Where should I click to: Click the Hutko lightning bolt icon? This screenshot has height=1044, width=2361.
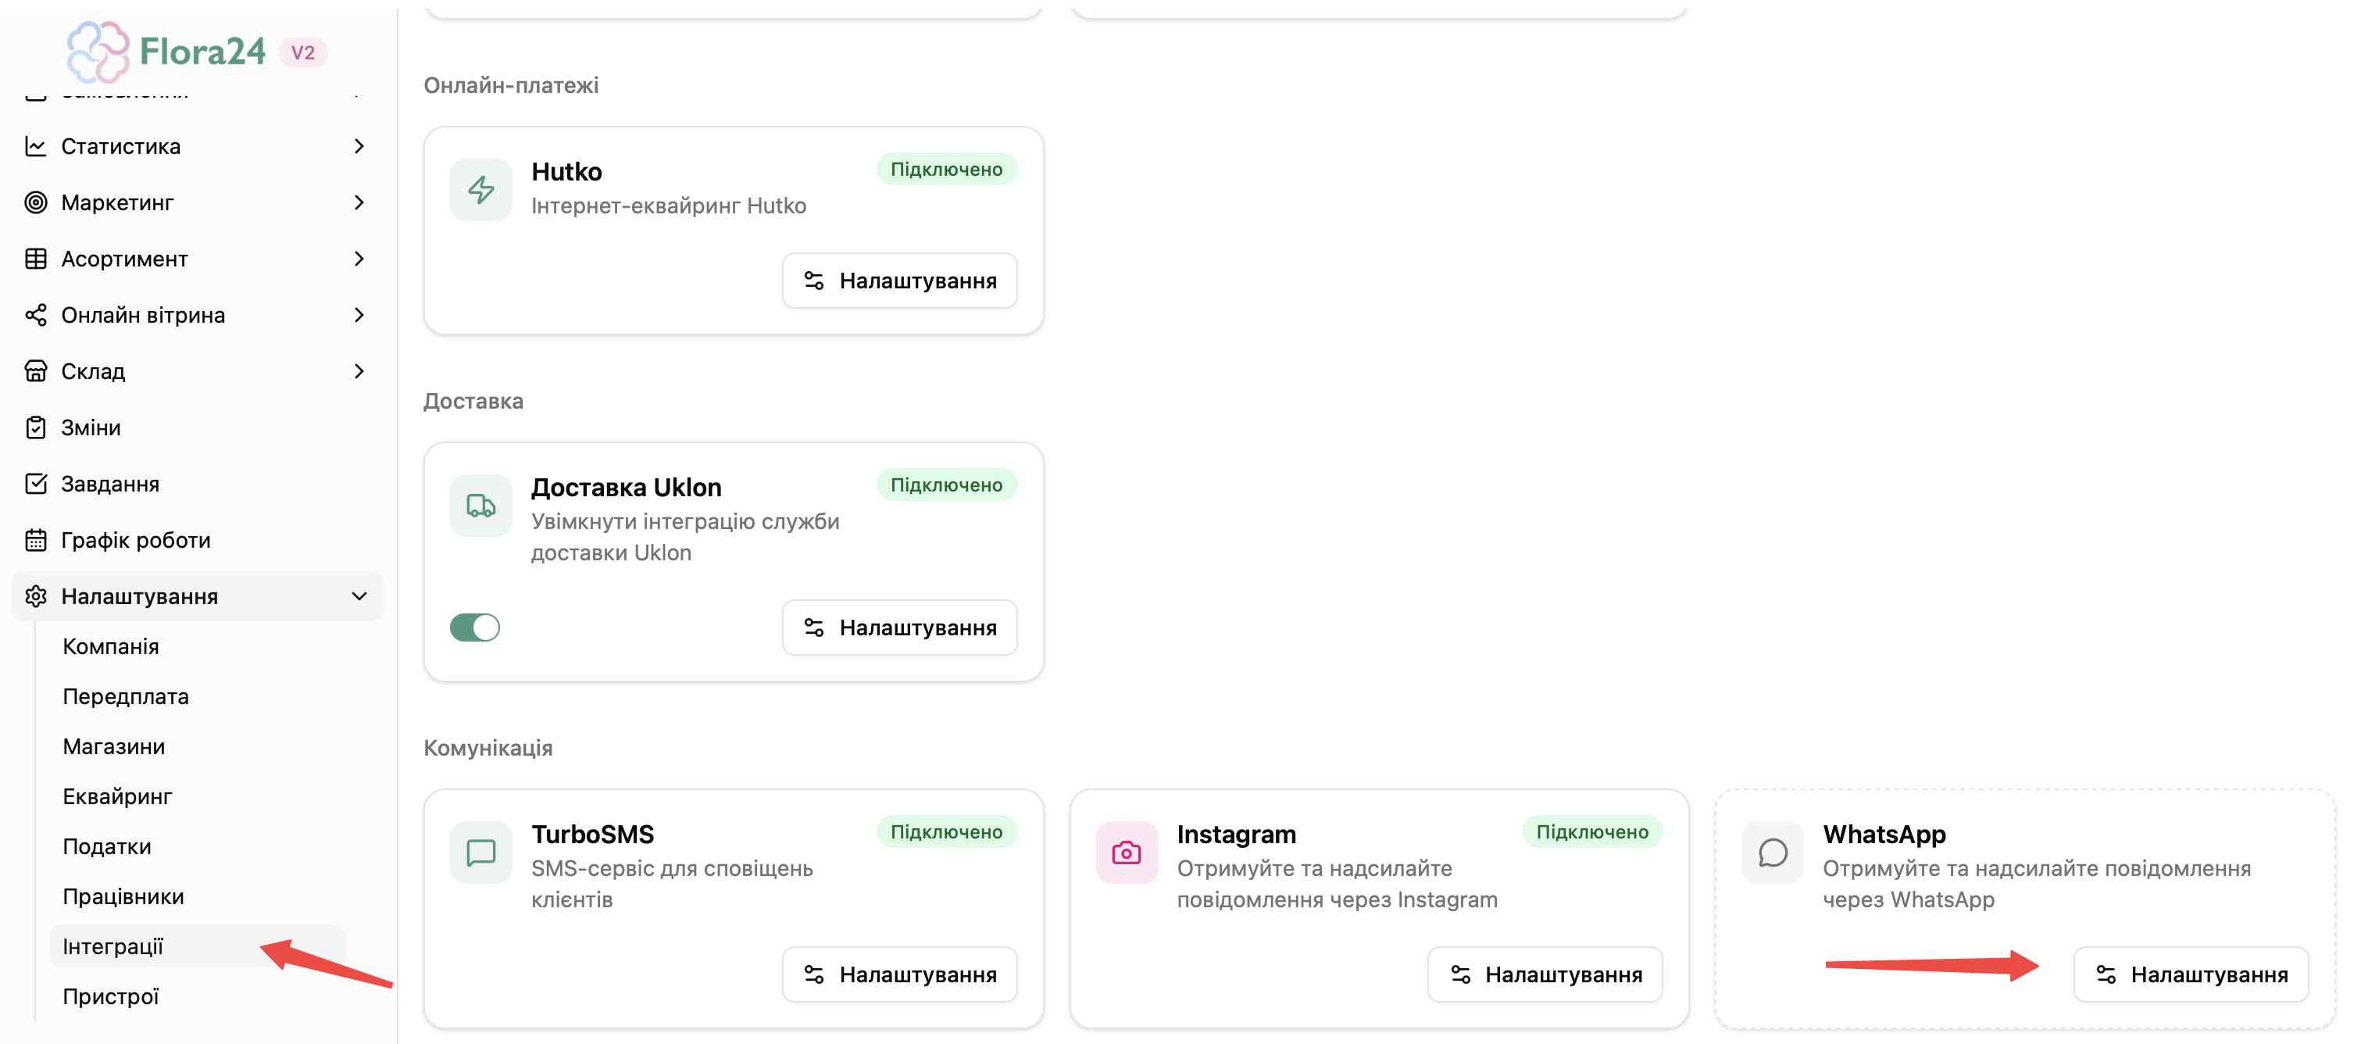(x=480, y=190)
